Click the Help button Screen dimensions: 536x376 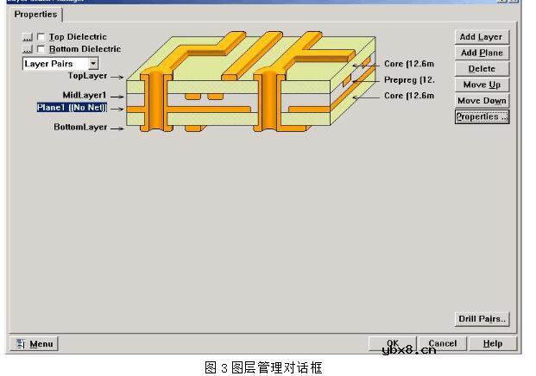(493, 343)
